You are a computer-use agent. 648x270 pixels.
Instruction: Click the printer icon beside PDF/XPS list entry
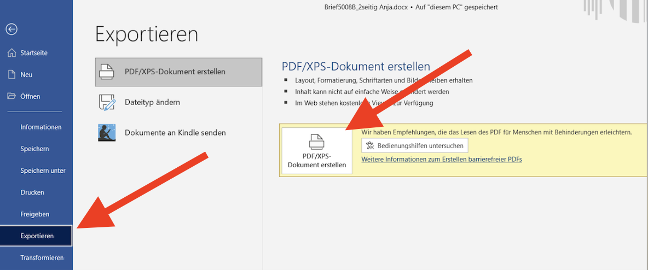pyautogui.click(x=107, y=72)
